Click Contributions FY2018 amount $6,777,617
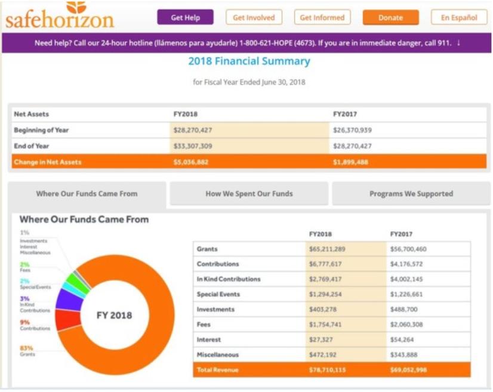The width and height of the screenshot is (493, 392). (325, 264)
